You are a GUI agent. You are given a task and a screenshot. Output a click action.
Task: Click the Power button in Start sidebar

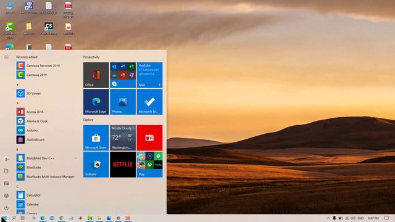(6, 208)
